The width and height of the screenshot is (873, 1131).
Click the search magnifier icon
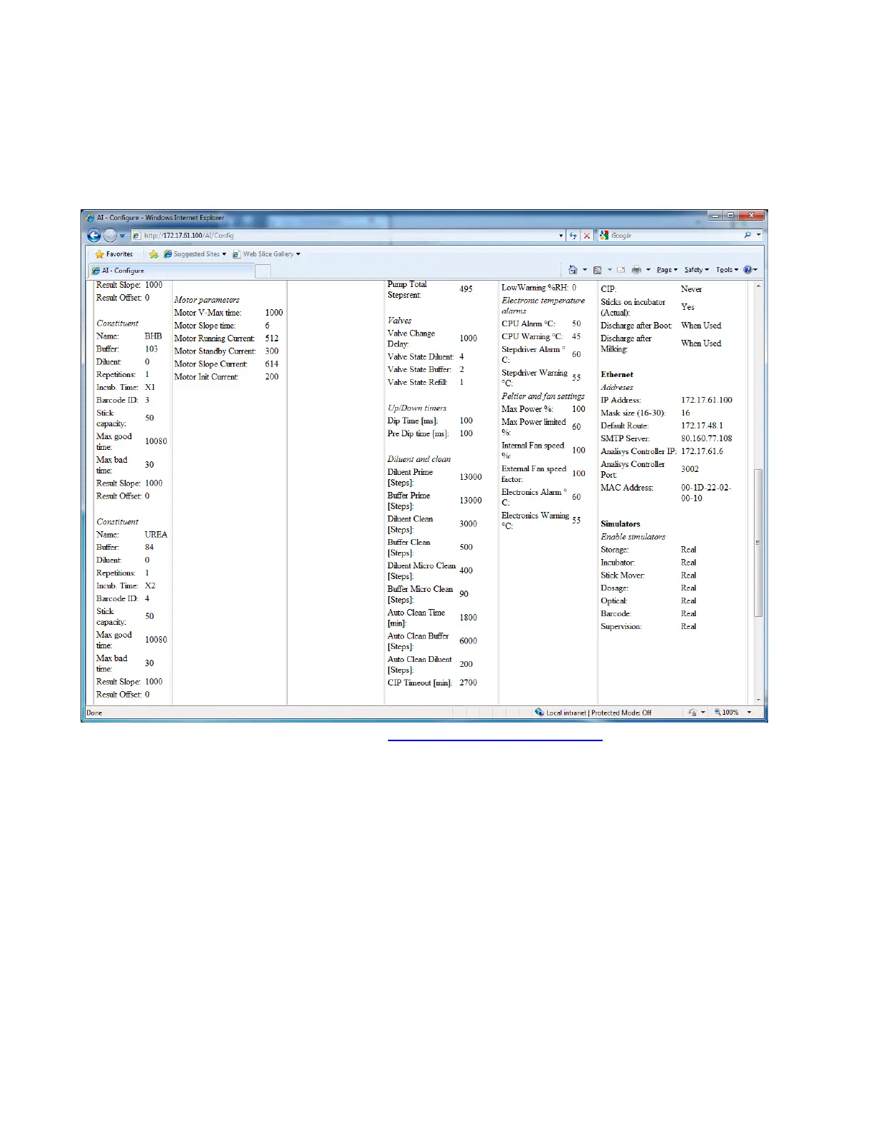(x=747, y=235)
